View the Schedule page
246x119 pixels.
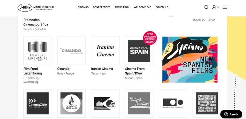click(x=162, y=7)
